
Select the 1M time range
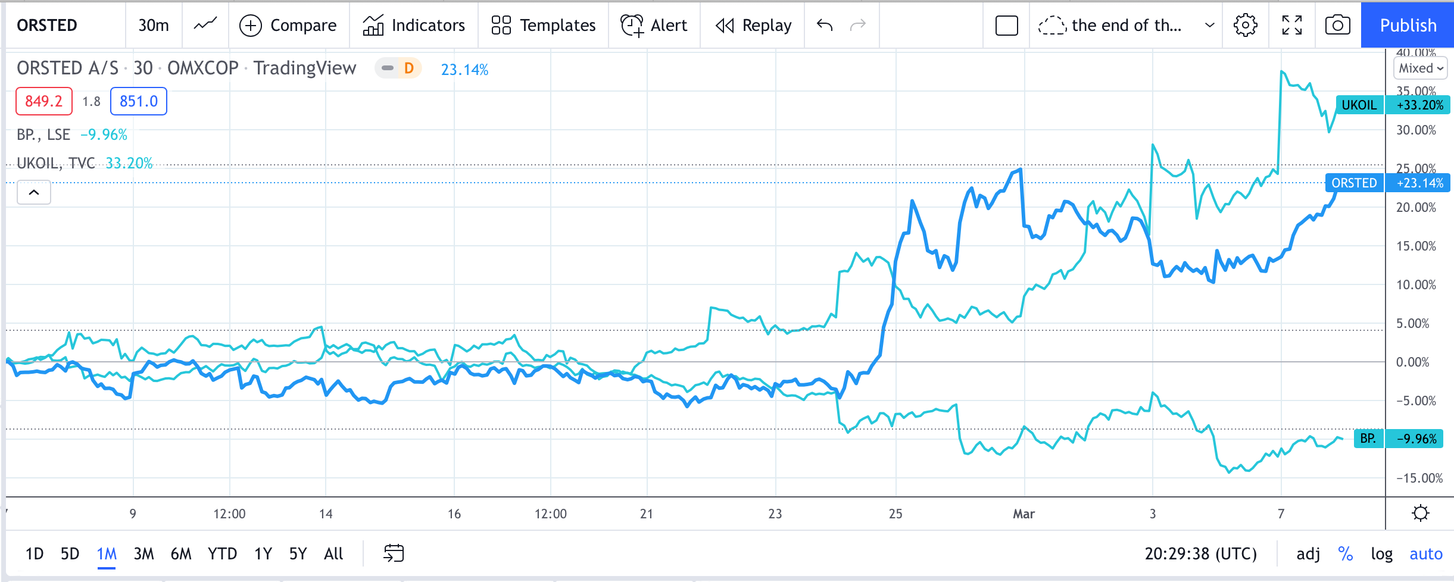[107, 554]
